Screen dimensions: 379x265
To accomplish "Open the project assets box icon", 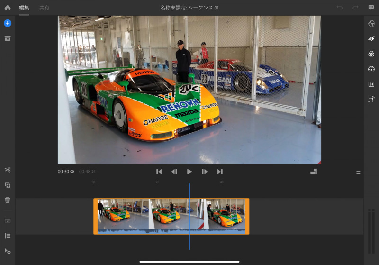I will [x=8, y=38].
